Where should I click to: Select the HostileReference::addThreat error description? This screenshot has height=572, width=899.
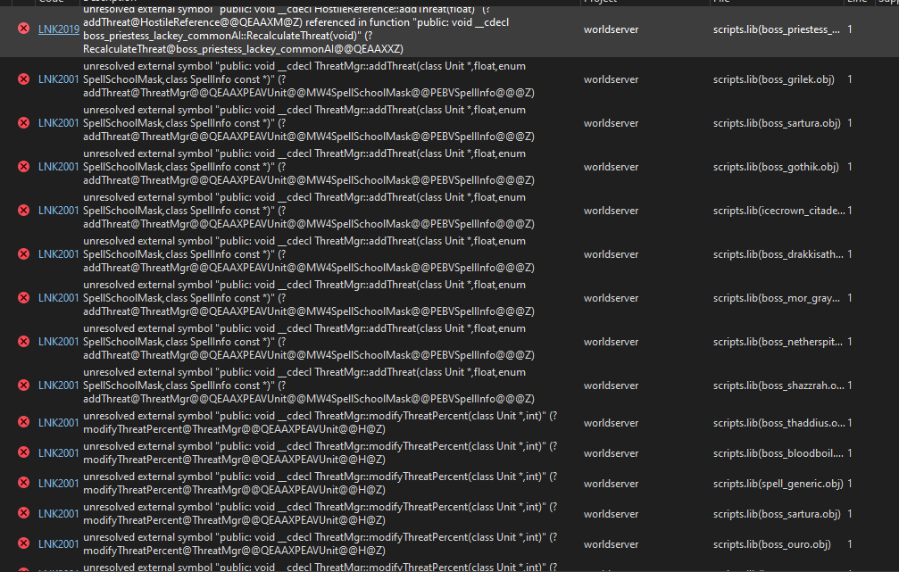296,29
